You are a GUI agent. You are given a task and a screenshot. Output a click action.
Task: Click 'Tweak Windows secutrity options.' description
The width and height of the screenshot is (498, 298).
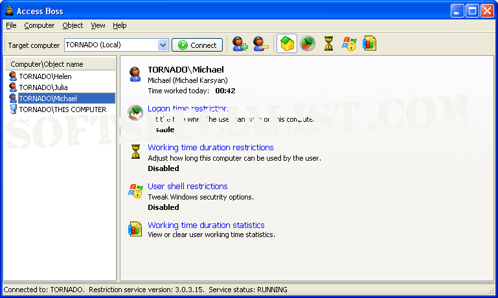point(201,197)
